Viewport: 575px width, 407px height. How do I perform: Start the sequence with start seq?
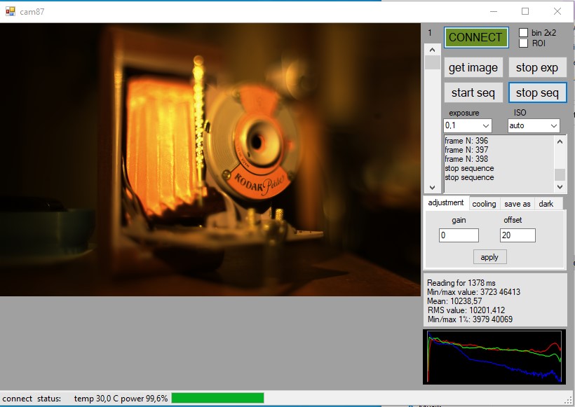(x=473, y=92)
